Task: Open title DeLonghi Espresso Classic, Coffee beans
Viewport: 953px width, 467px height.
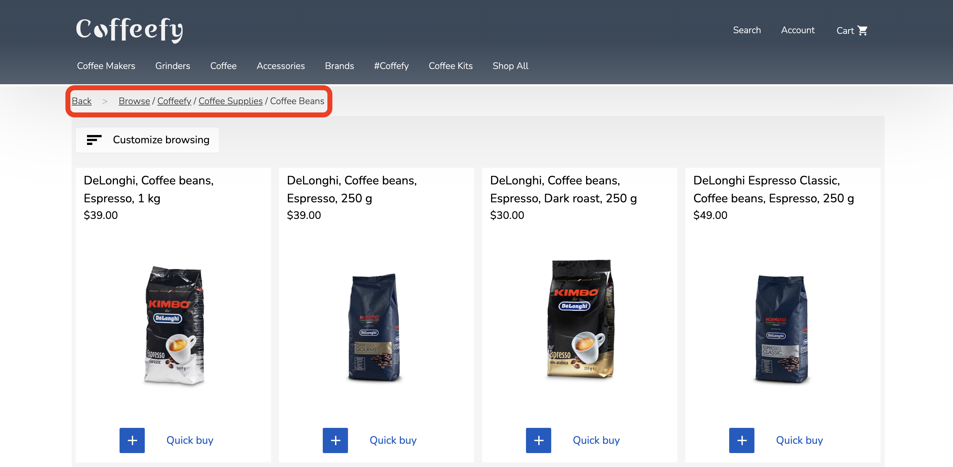Action: [x=773, y=189]
